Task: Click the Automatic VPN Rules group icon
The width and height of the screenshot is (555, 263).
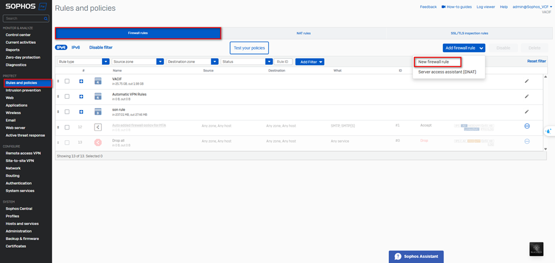Action: click(x=98, y=97)
